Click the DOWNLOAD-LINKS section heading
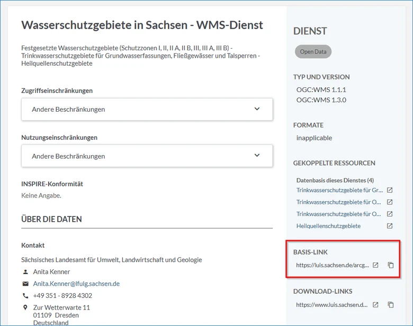The height and width of the screenshot is (326, 413). [x=323, y=292]
